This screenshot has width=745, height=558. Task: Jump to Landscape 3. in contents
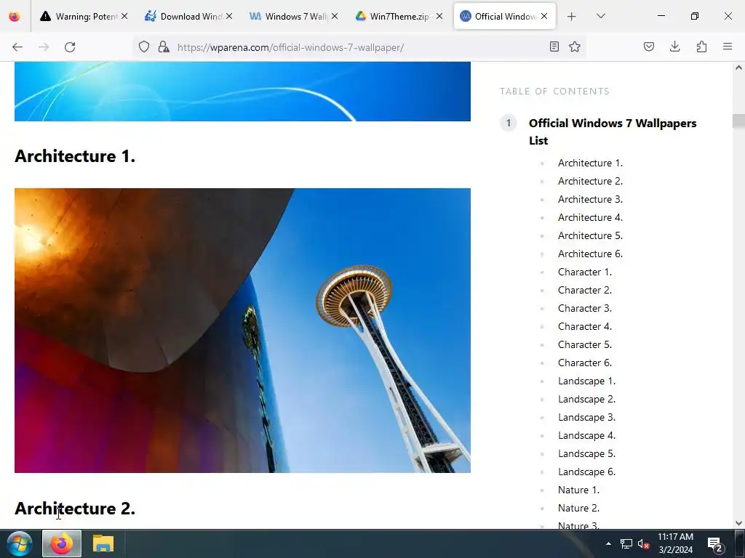point(587,417)
